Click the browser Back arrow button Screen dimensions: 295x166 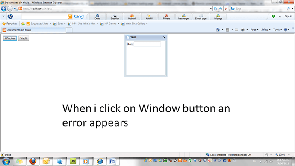pos(3,9)
